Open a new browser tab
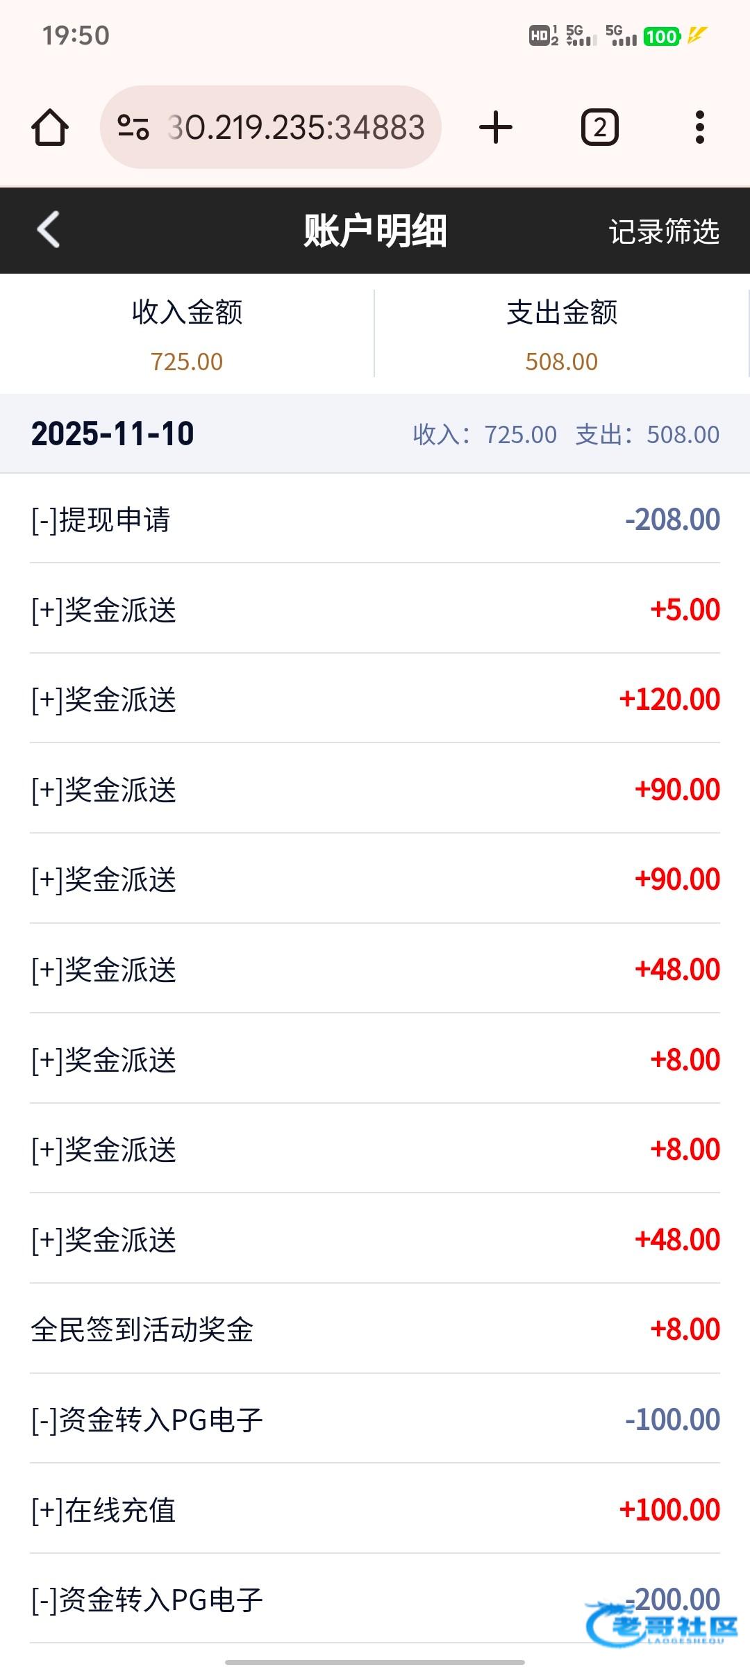This screenshot has width=750, height=1667. click(x=496, y=128)
